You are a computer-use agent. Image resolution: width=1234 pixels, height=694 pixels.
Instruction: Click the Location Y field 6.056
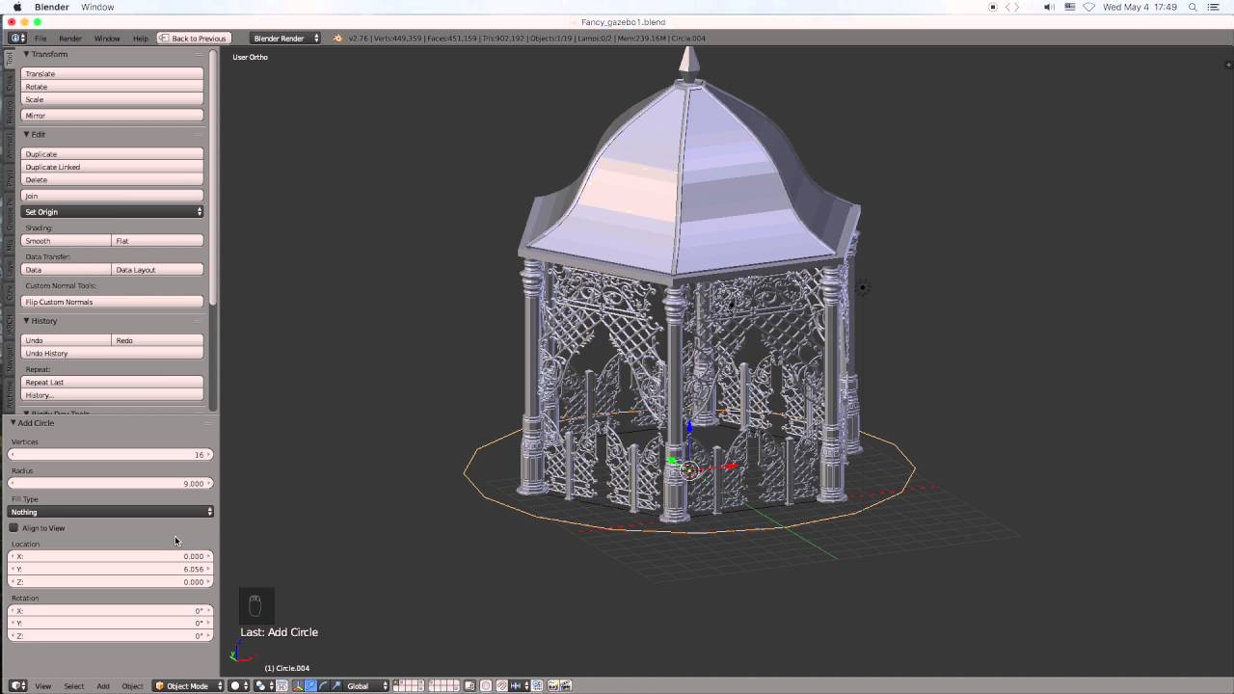tap(111, 570)
